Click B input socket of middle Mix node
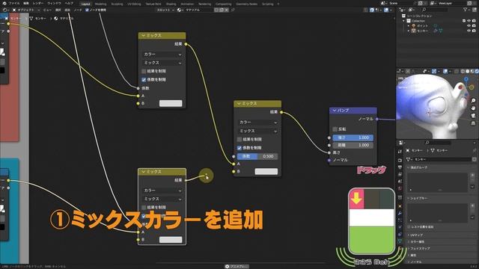The image size is (479, 269). coord(234,172)
